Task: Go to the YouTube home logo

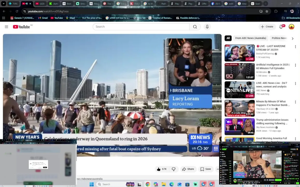Action: 22,27
